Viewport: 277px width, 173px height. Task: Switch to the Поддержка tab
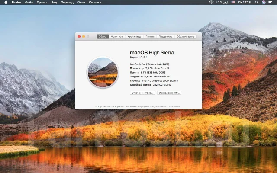click(165, 36)
